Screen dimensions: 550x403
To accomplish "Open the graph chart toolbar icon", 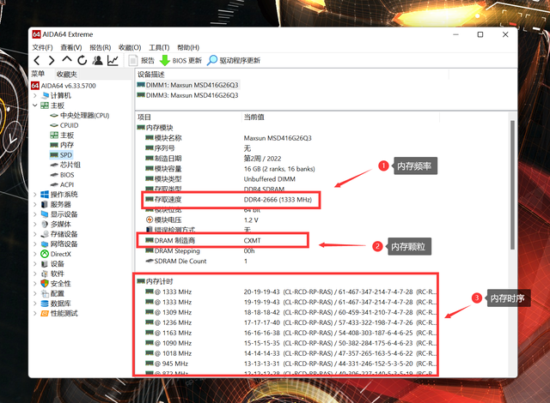I will (113, 61).
